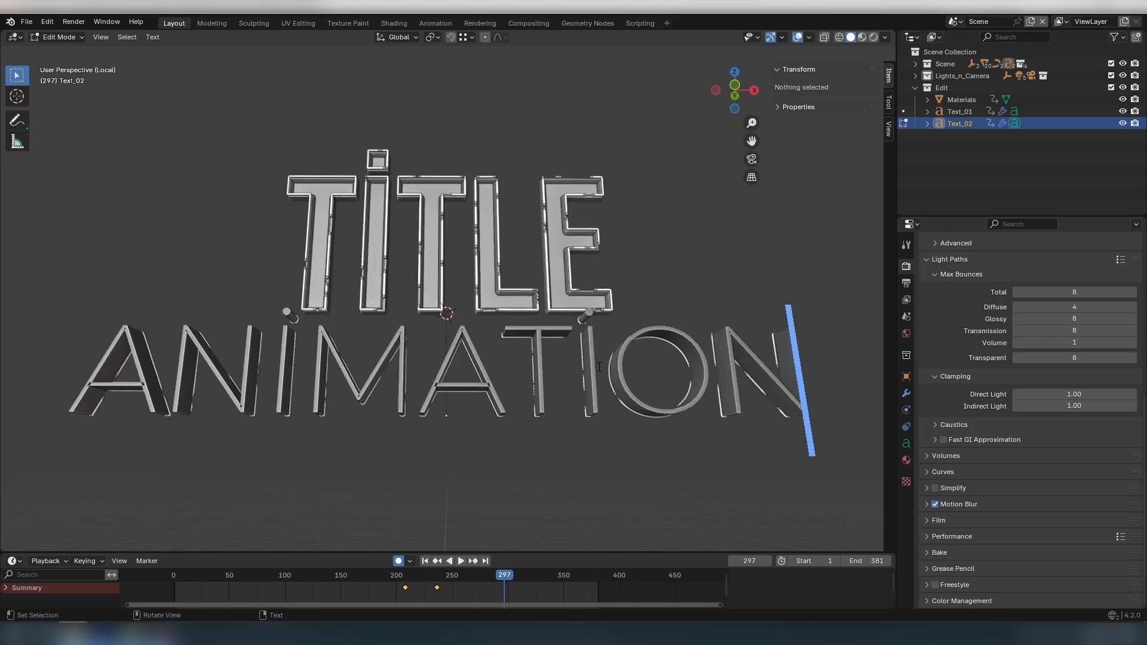Switch to orthographic grid view icon
The width and height of the screenshot is (1147, 645).
752,177
